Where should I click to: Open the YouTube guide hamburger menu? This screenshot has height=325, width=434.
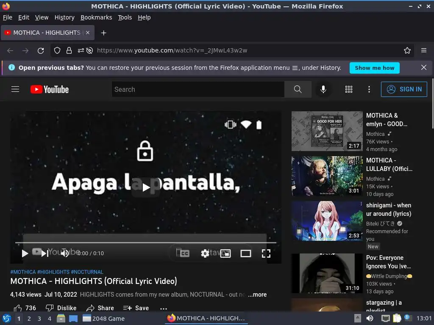pyautogui.click(x=15, y=89)
